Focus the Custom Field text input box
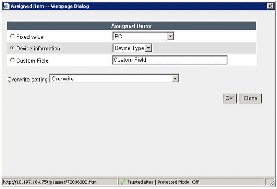Screen dimensions: 277x189 coord(169,60)
